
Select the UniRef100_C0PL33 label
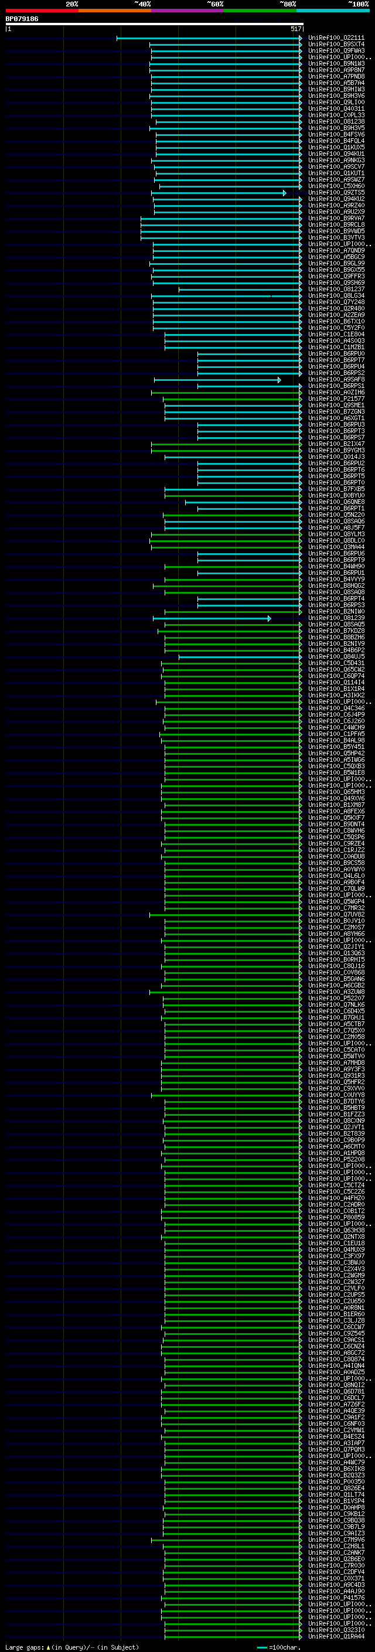pyautogui.click(x=336, y=115)
